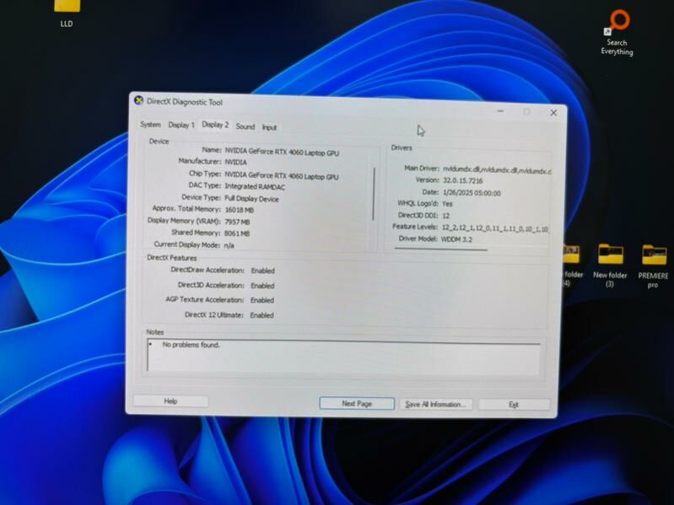Minimize the DirectX Diagnostic Tool window
Screen dimensions: 674x505
[501, 111]
